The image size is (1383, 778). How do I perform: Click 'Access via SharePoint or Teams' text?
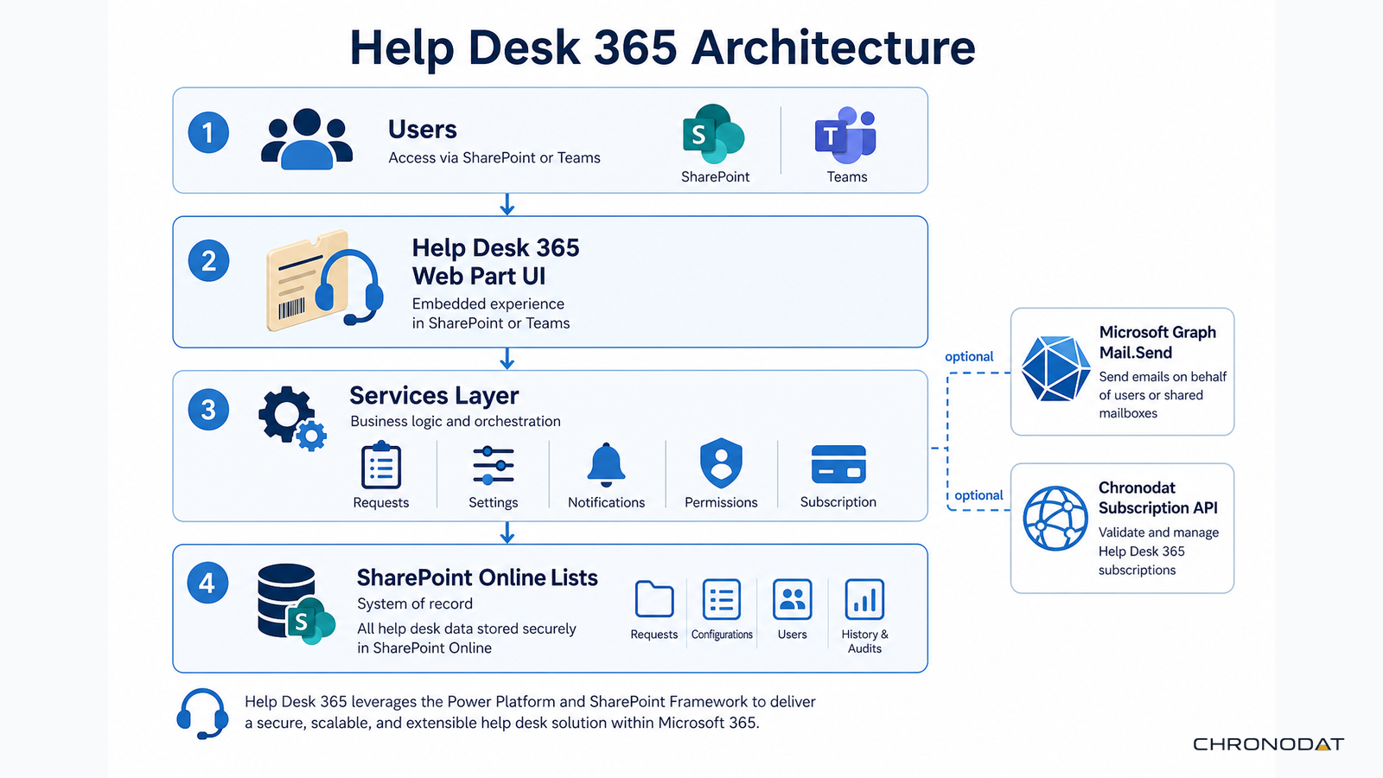tap(494, 157)
